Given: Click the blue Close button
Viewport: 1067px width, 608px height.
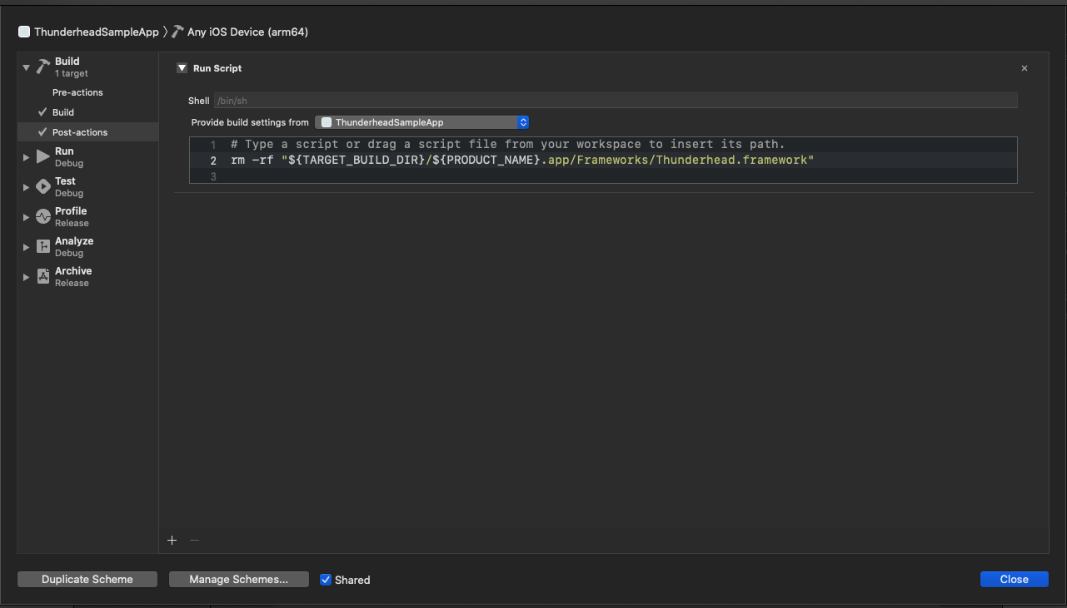Looking at the screenshot, I should tap(1015, 580).
